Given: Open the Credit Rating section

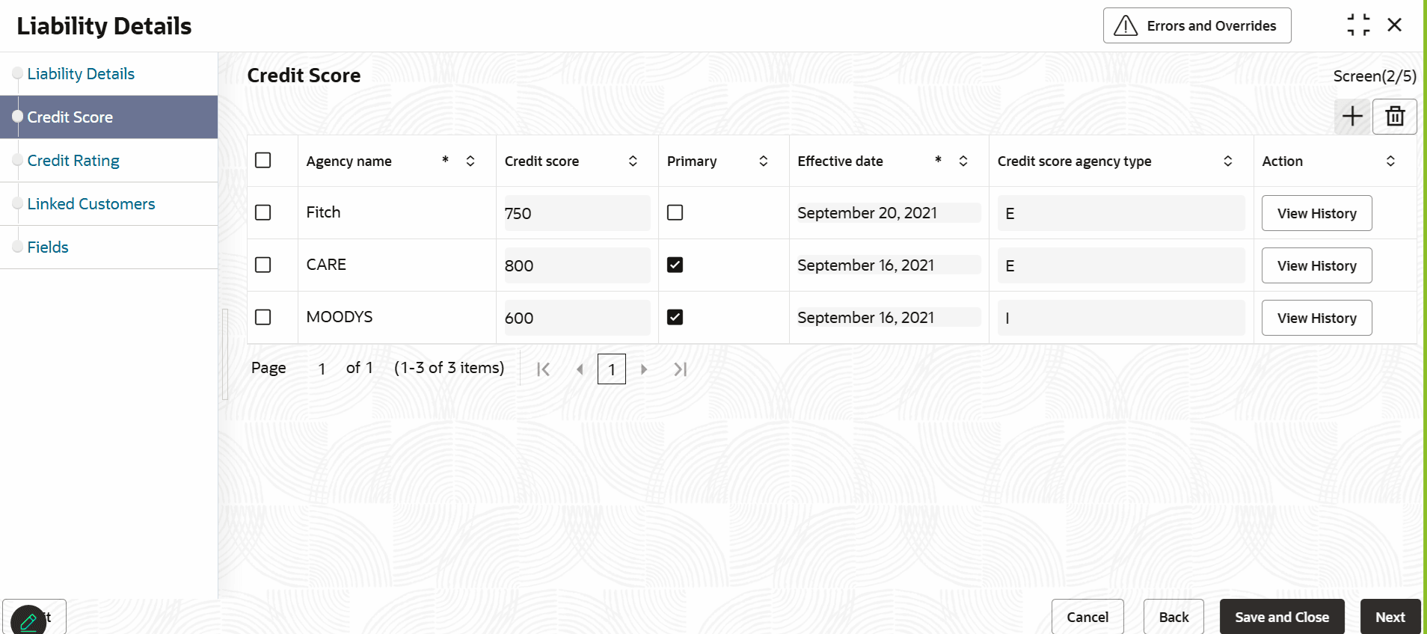Looking at the screenshot, I should [73, 161].
